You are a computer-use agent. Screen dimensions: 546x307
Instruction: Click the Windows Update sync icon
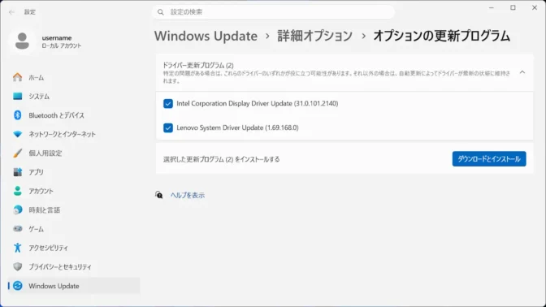pos(17,286)
